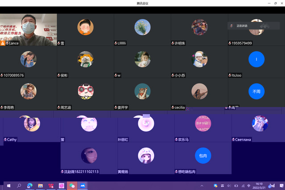This screenshot has width=285, height=190.
Task: Click the speaking indicator mic icon in the 正在讲话 popup
Action: 231,26
